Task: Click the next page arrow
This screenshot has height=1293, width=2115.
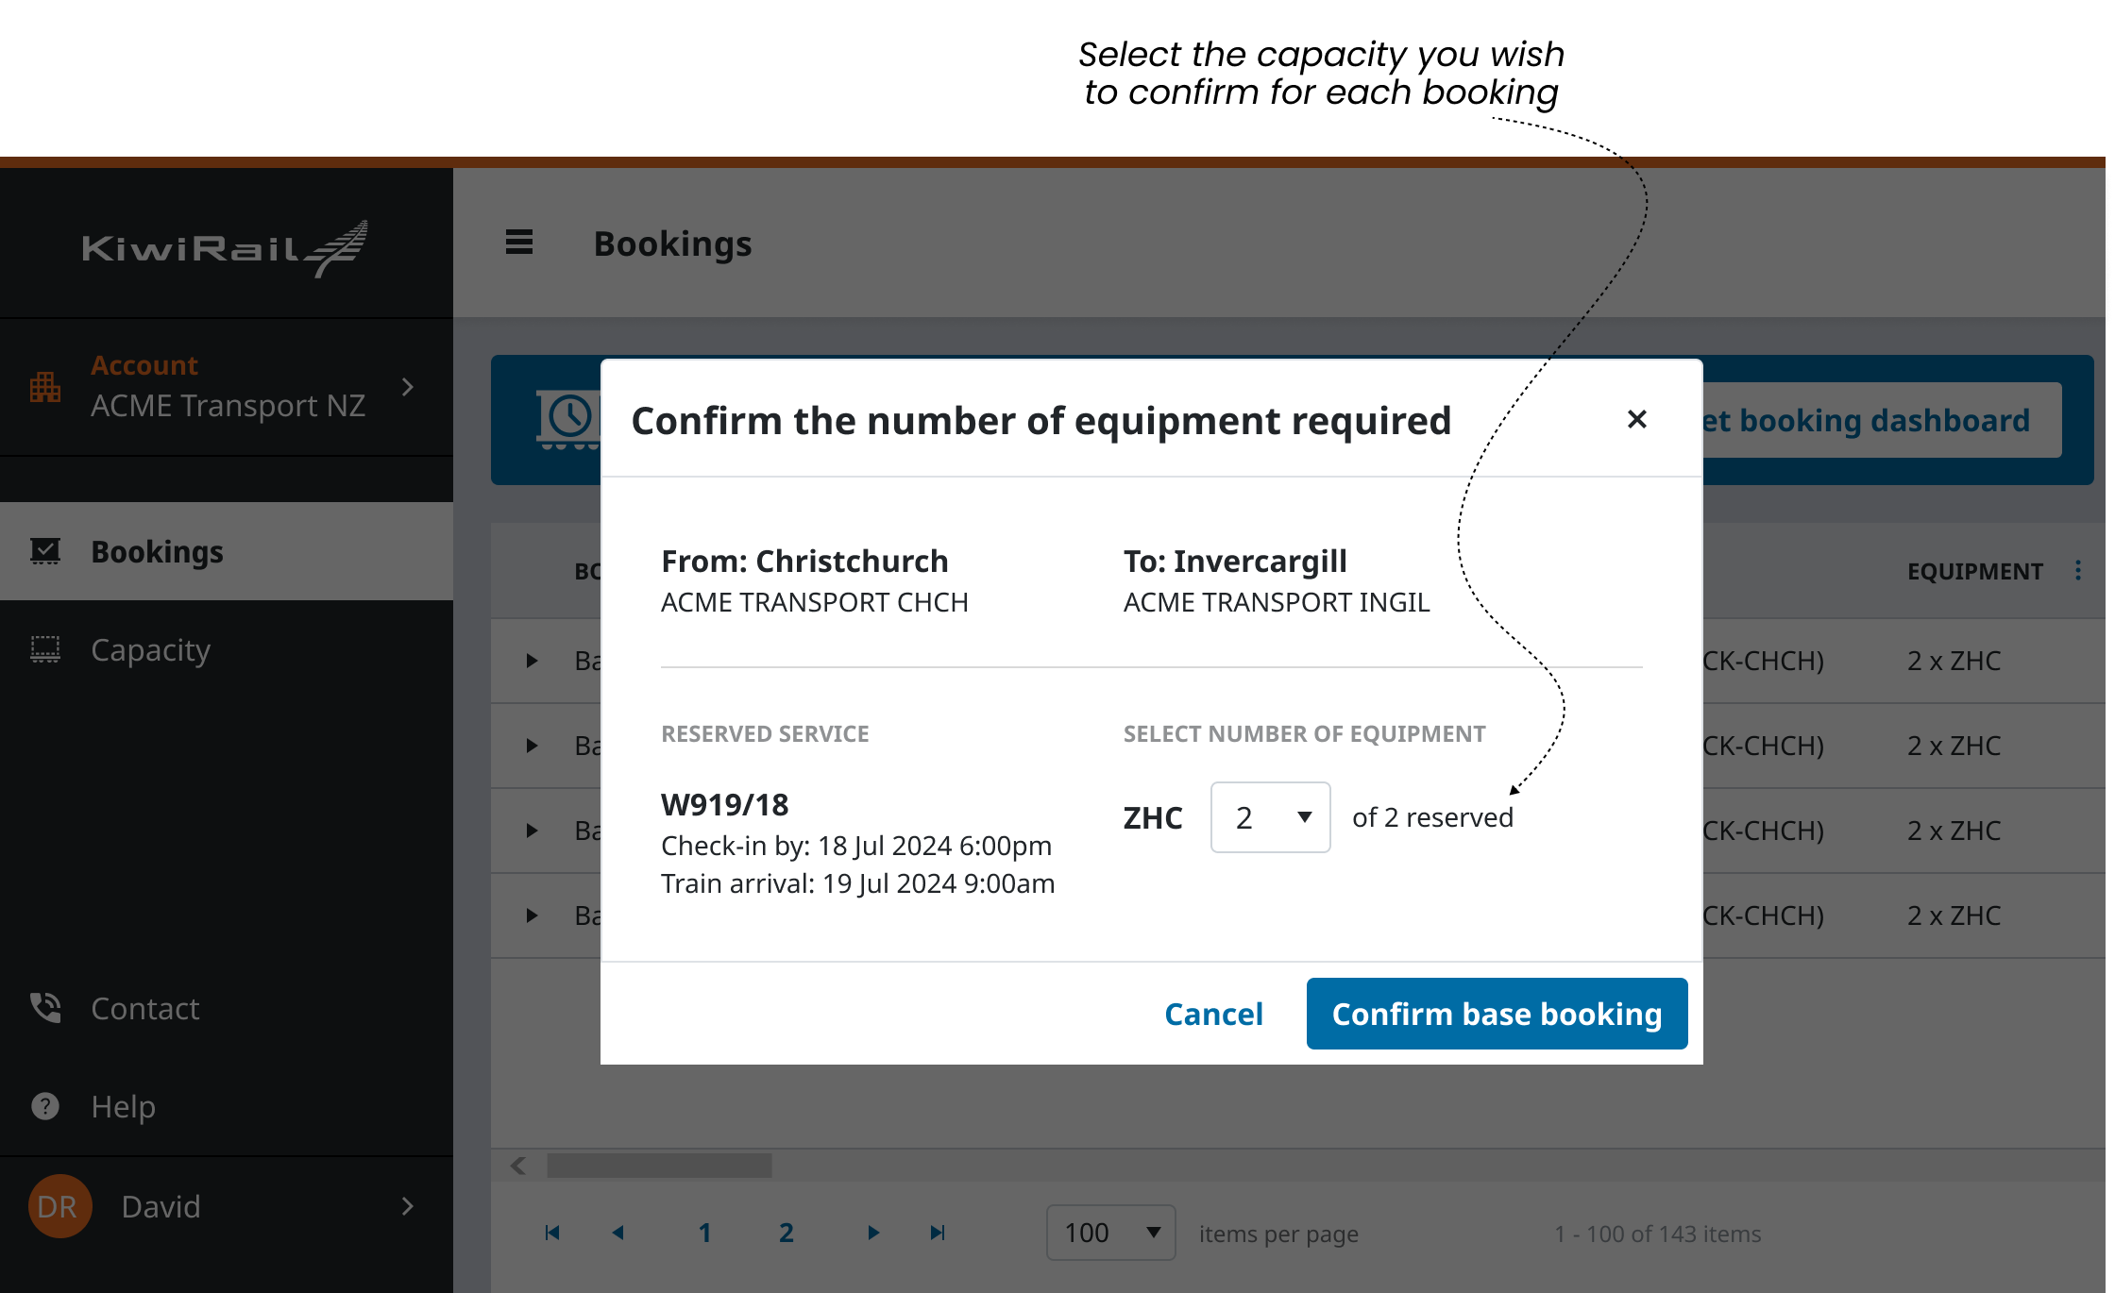Action: click(x=873, y=1233)
